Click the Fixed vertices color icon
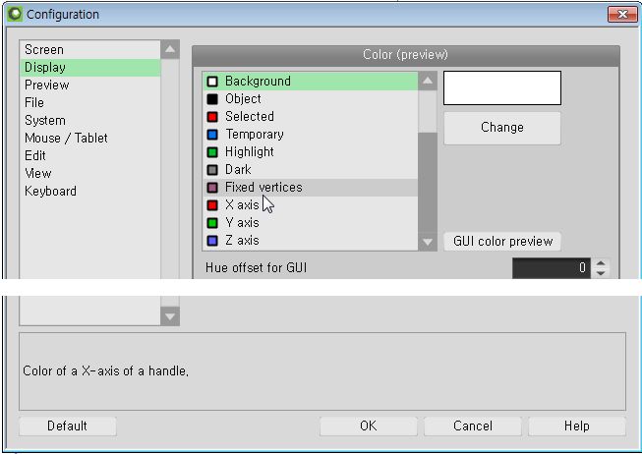642x454 pixels. coord(212,188)
